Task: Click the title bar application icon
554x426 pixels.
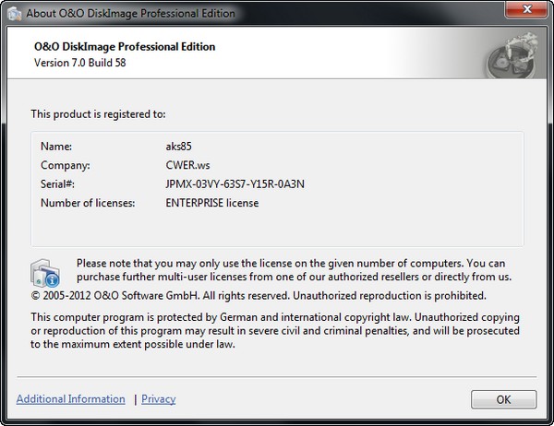Action: [13, 14]
